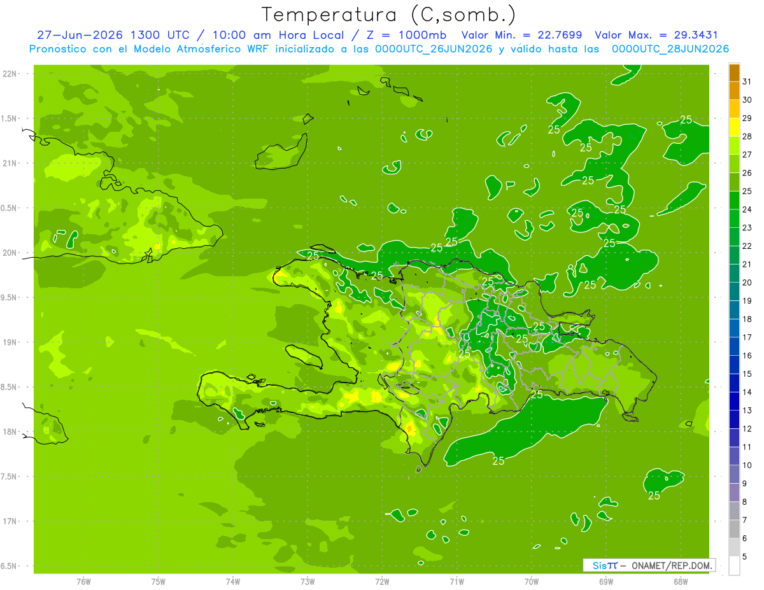Click the '72W' longitude axis label

382,582
